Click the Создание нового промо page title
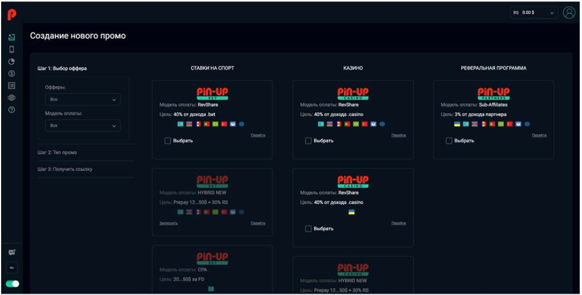582x295 pixels. click(x=78, y=36)
